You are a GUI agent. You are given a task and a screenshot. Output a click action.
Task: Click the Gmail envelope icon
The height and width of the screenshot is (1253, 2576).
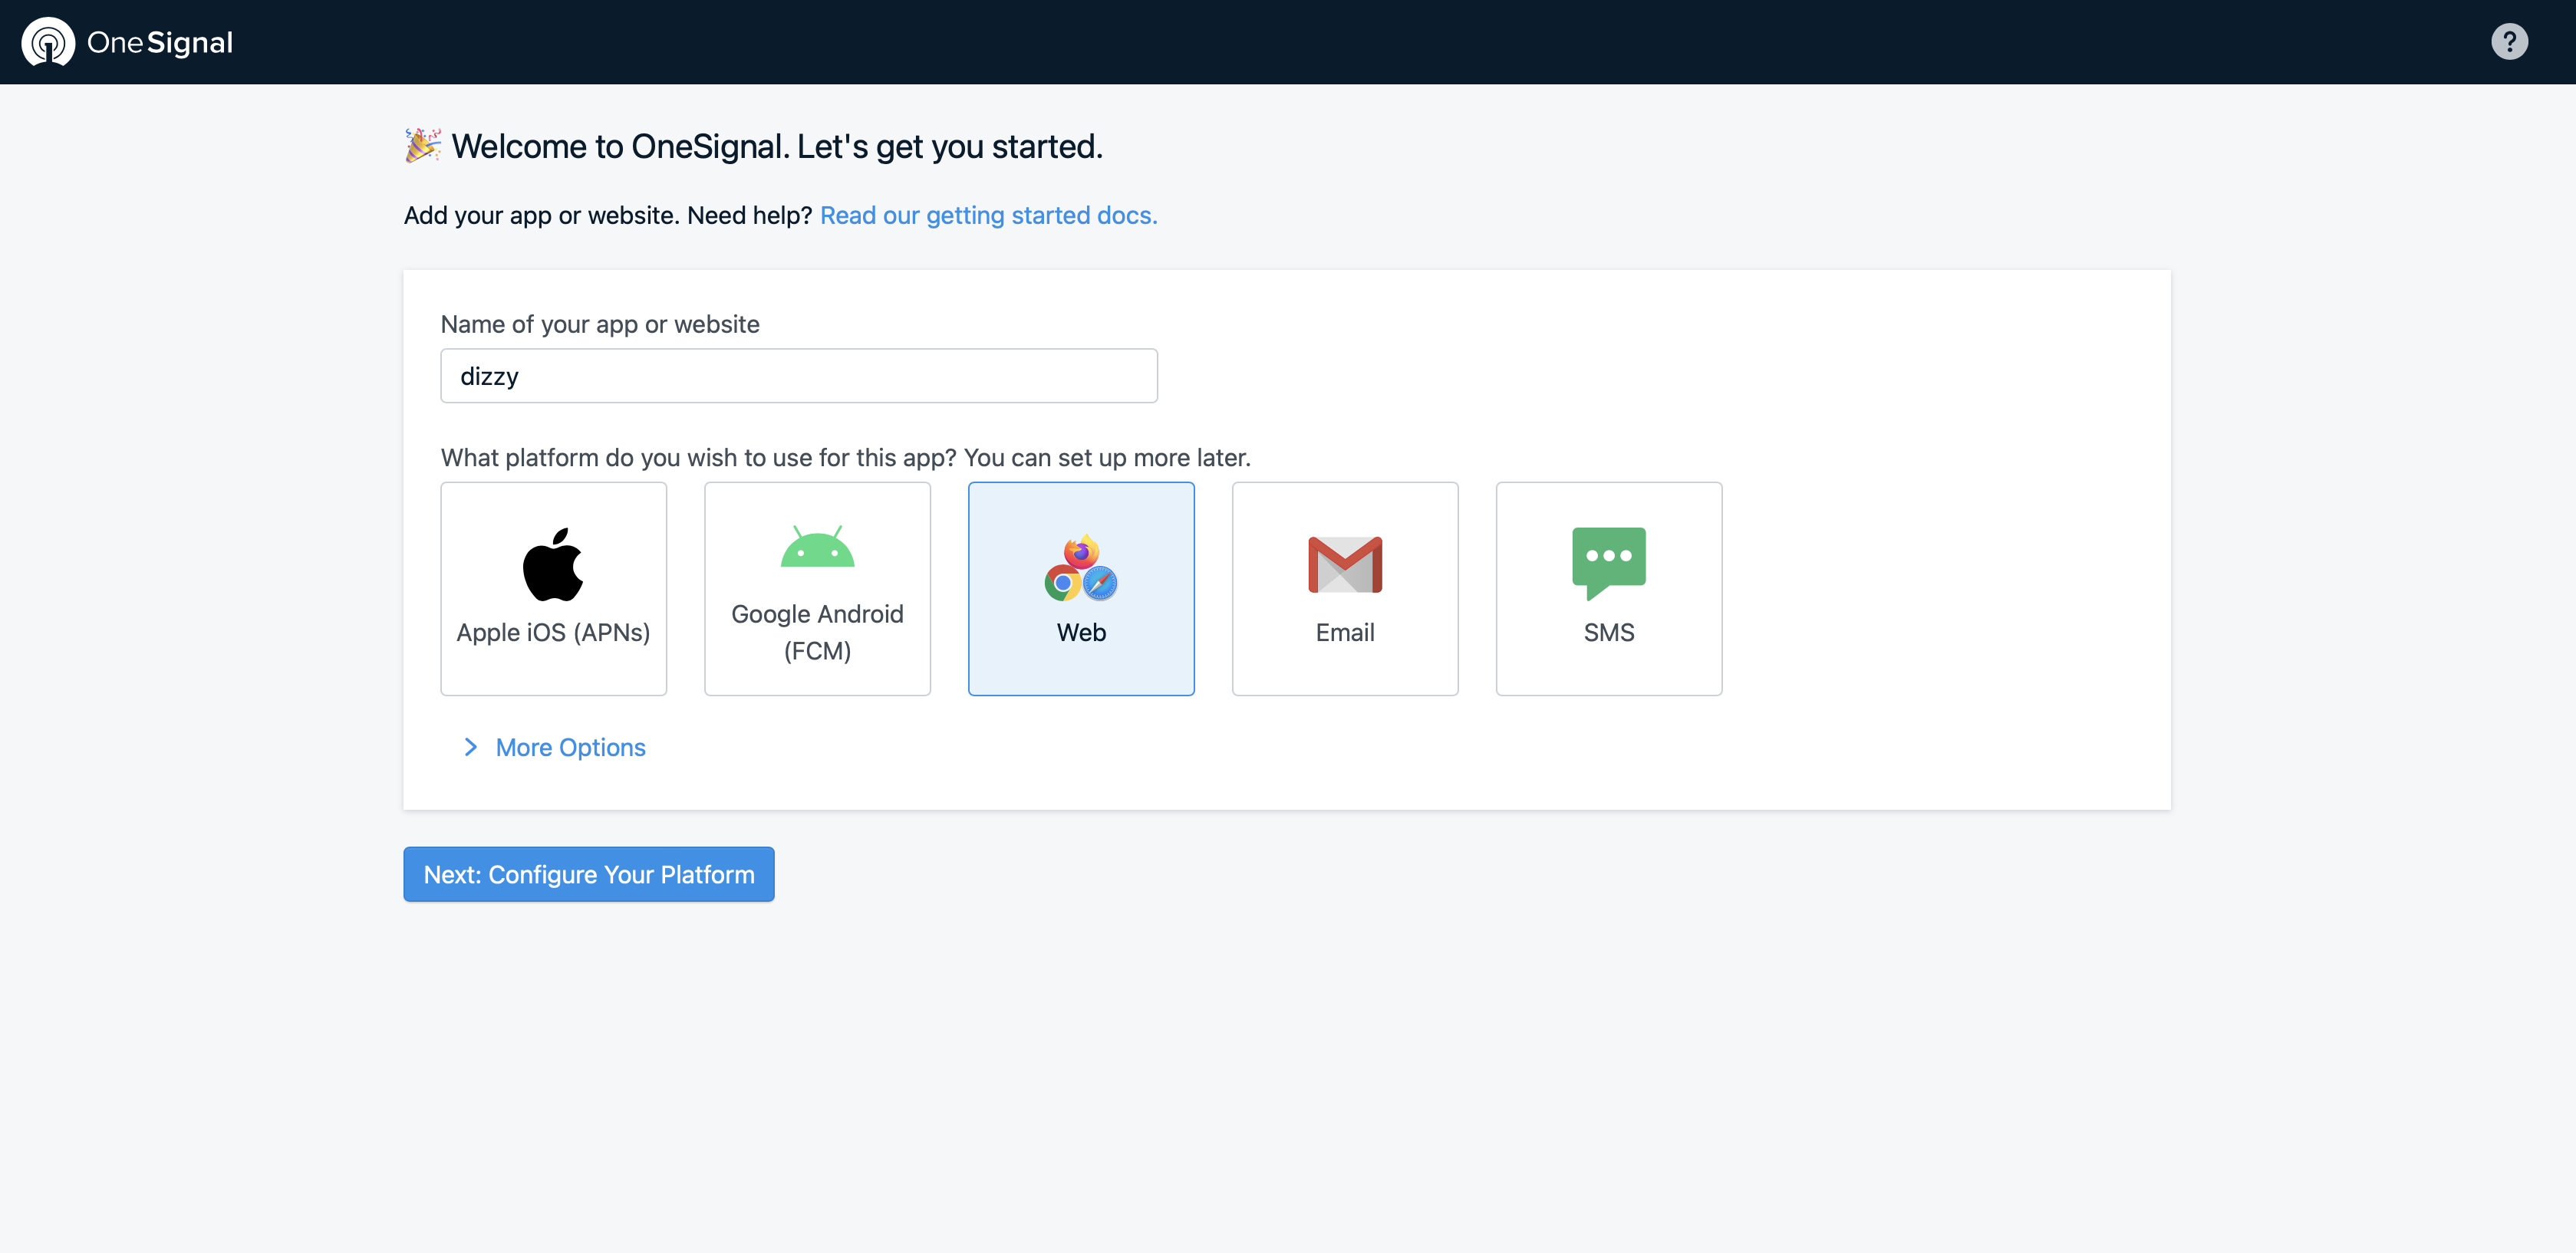(1344, 564)
